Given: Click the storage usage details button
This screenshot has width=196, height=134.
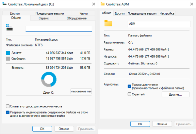Looking at the screenshot, I should click(81, 91).
